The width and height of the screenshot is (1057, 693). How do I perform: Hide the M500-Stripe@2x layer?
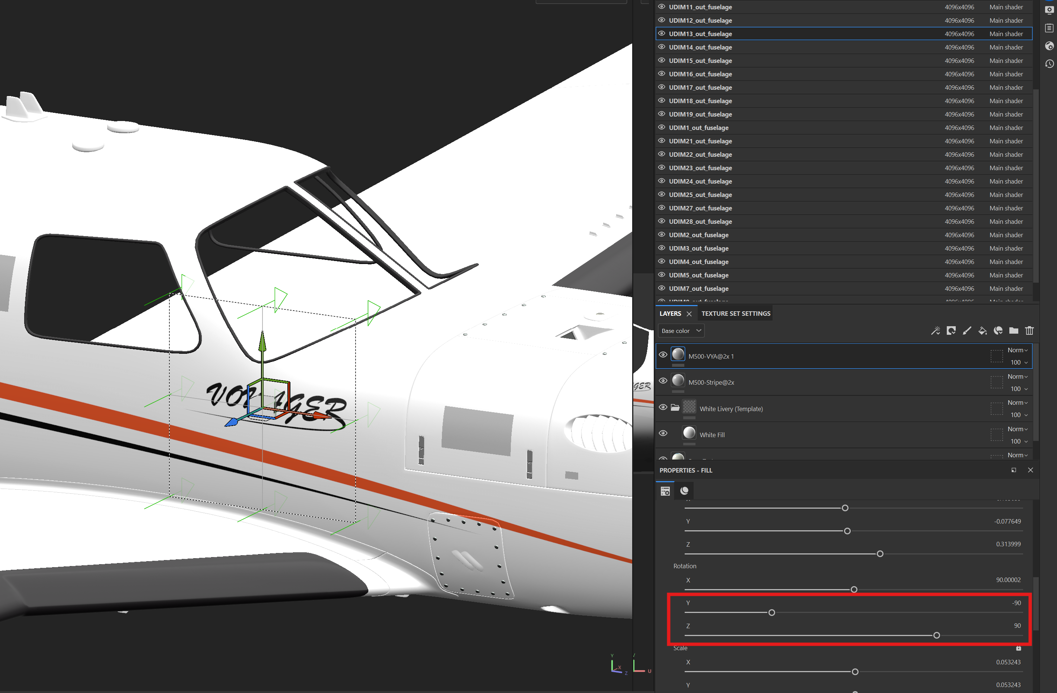pos(663,381)
